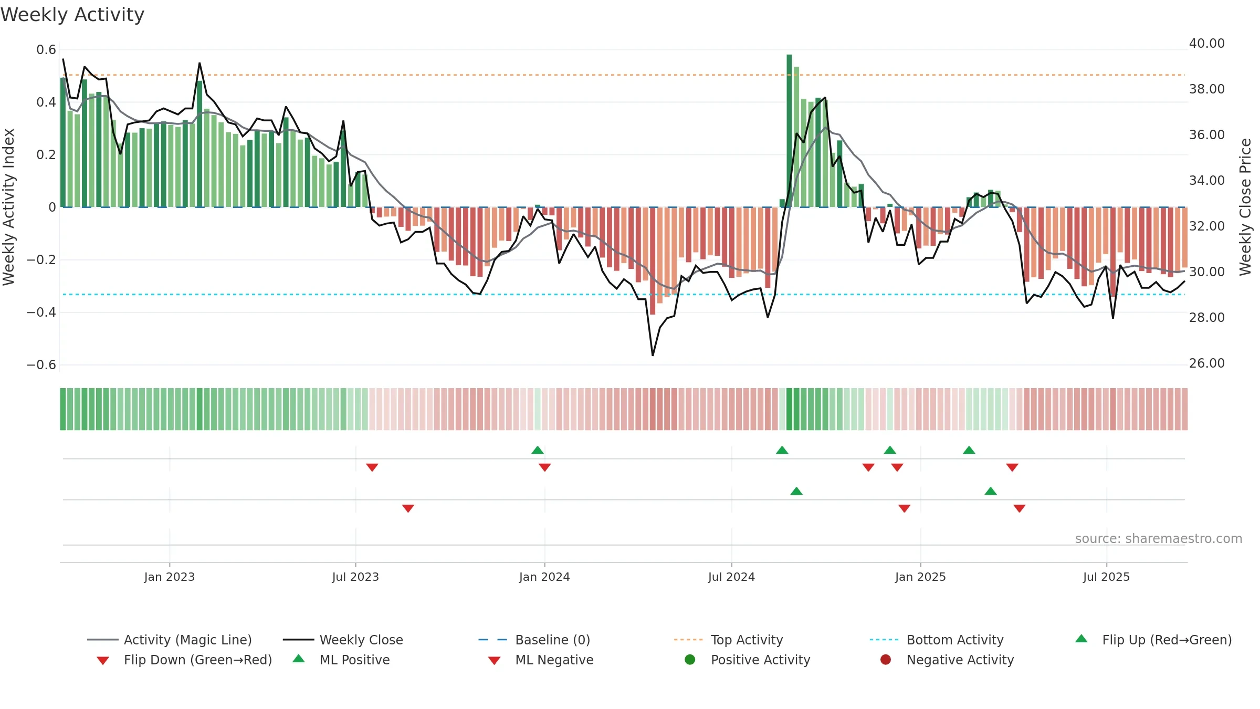Image resolution: width=1260 pixels, height=709 pixels.
Task: Click the Baseline (0) legend entry
Action: click(534, 640)
